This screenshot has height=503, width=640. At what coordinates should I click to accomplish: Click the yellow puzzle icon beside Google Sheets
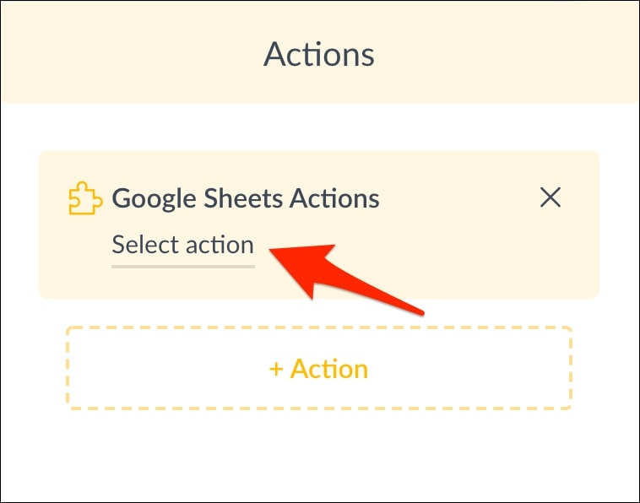point(85,199)
